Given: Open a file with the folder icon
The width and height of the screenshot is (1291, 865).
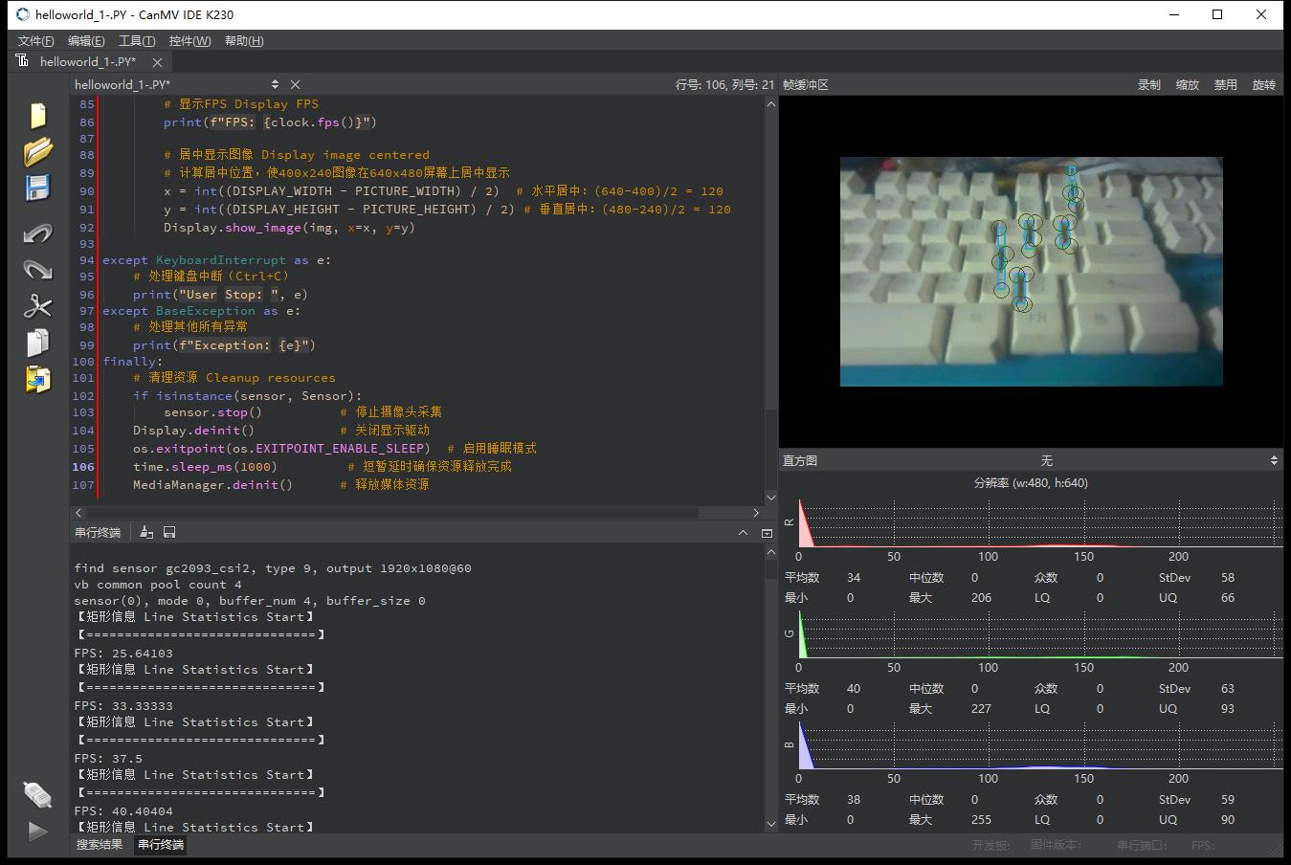Looking at the screenshot, I should [x=37, y=152].
